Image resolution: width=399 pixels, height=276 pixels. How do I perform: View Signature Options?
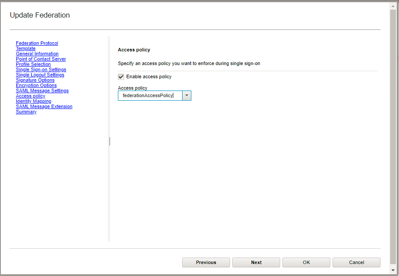pyautogui.click(x=35, y=80)
